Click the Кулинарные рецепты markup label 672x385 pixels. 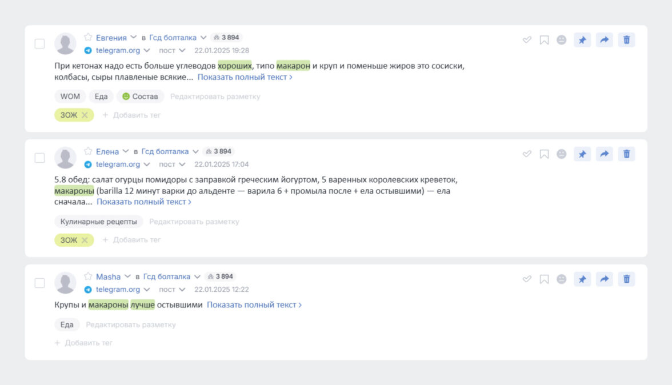(x=98, y=222)
